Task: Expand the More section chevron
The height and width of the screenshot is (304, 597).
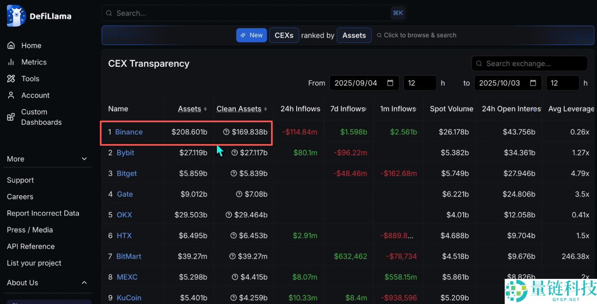Action: (84, 159)
